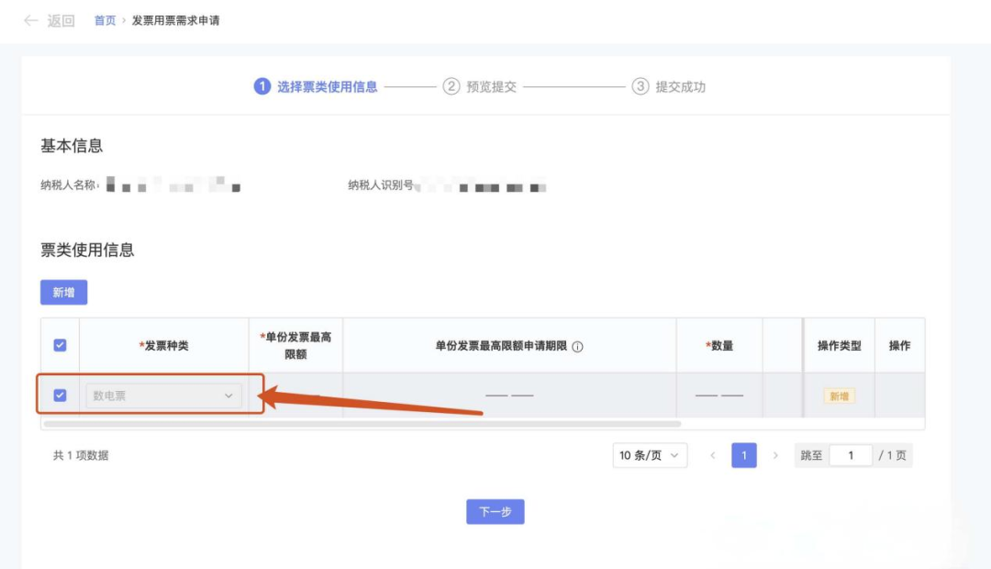Click the 新增 tag in the 操作类型 column

(839, 396)
